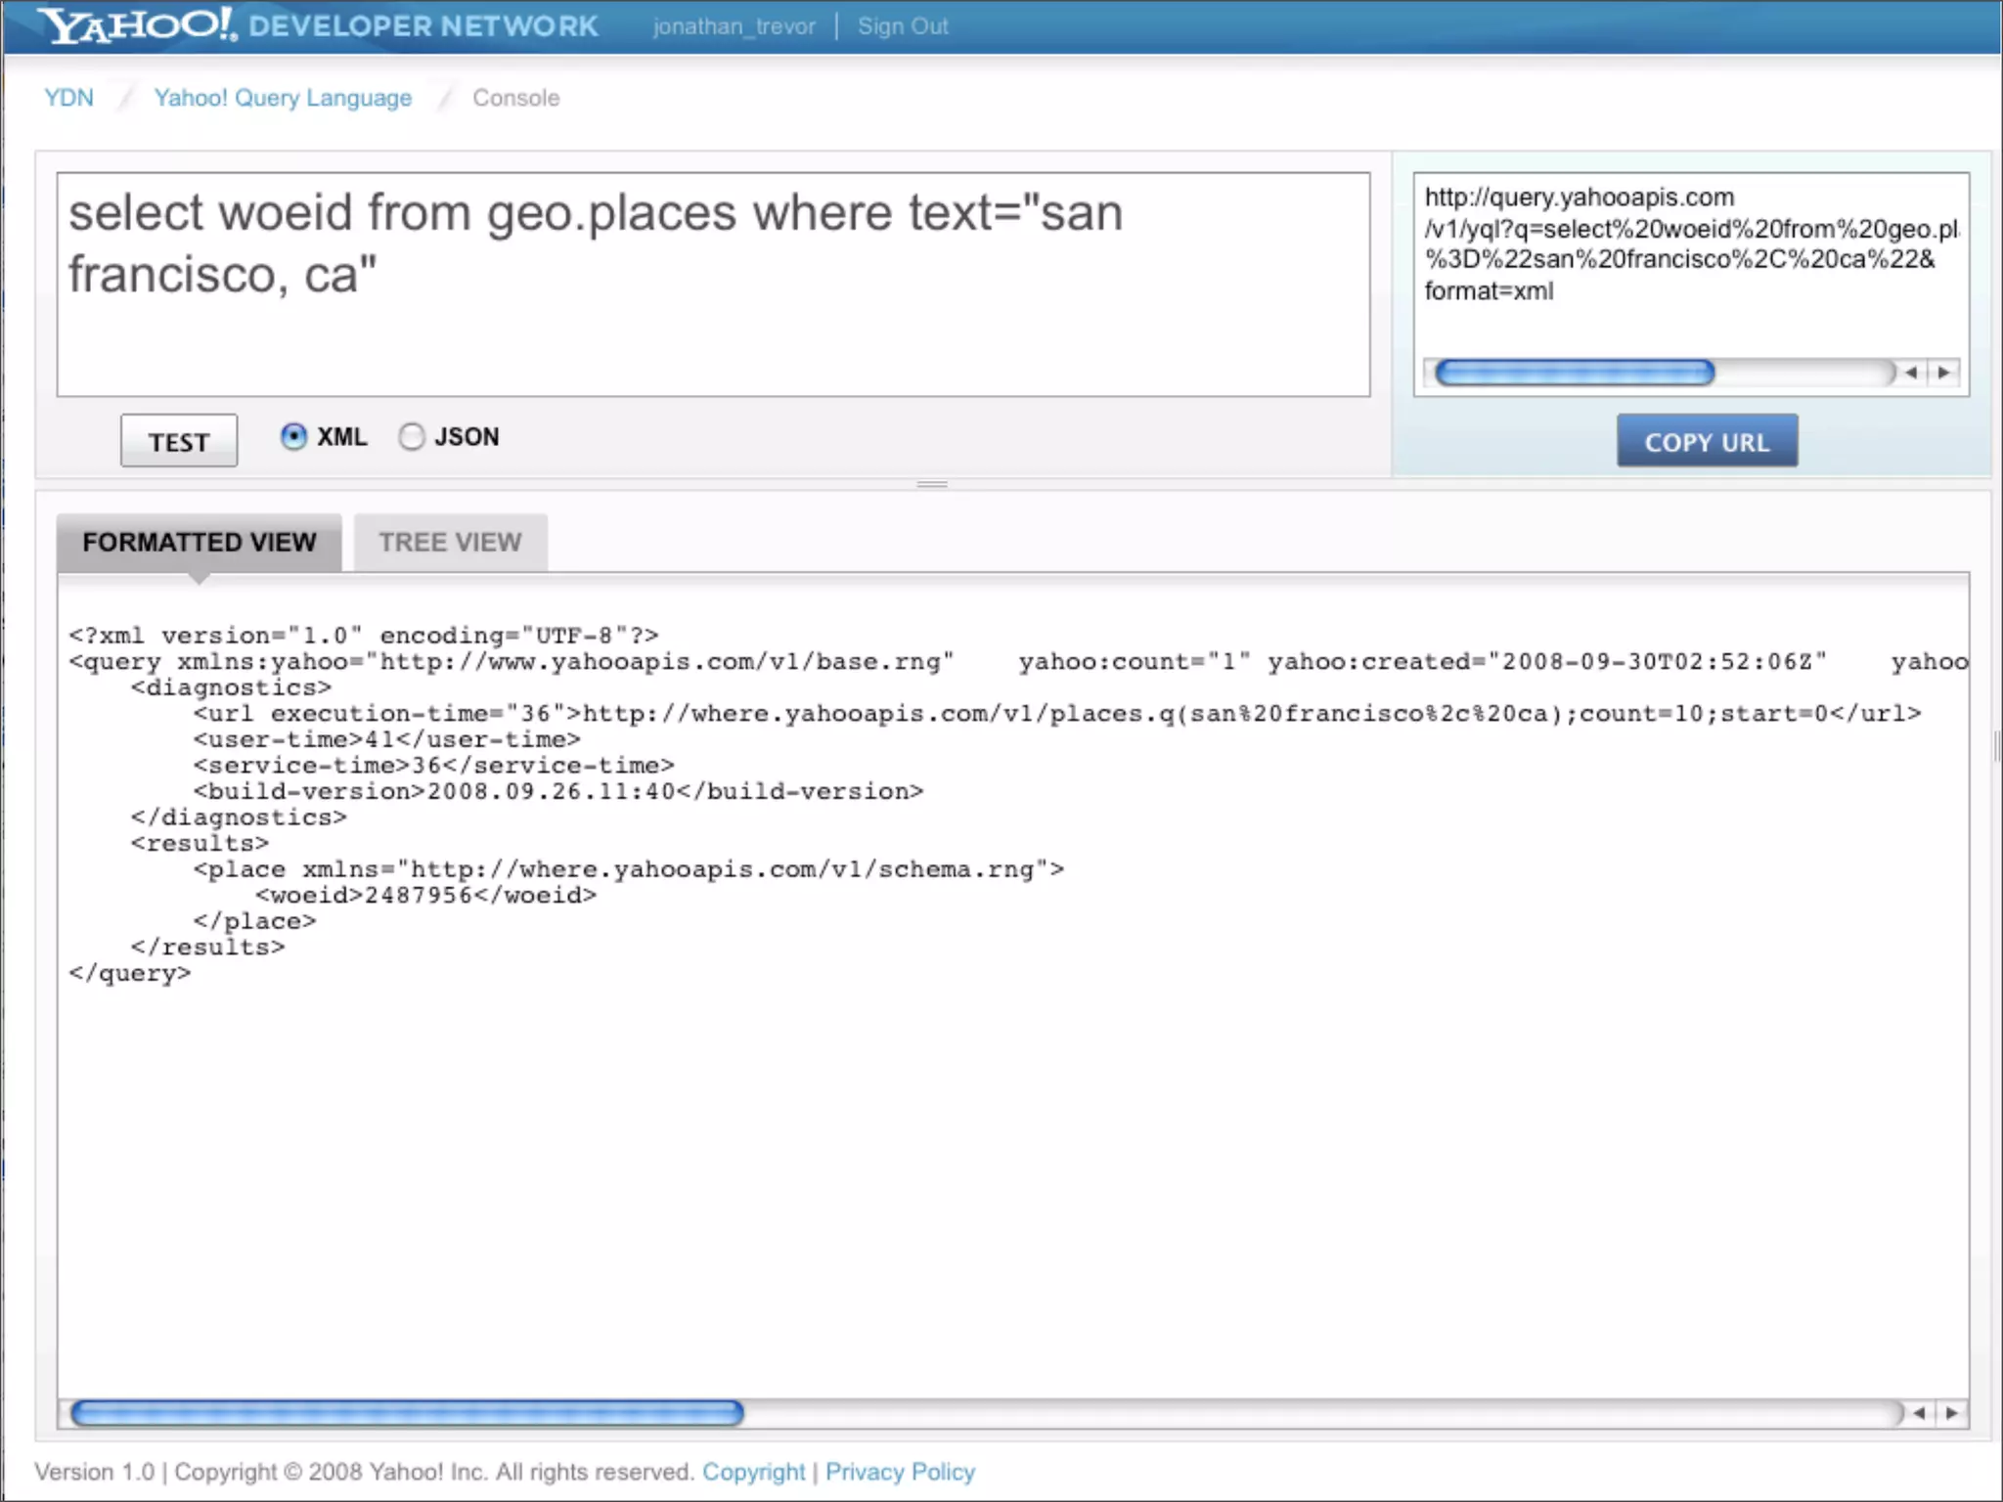Open jonathan_trevor account link
Screen dimensions: 2003x1502
click(x=734, y=26)
